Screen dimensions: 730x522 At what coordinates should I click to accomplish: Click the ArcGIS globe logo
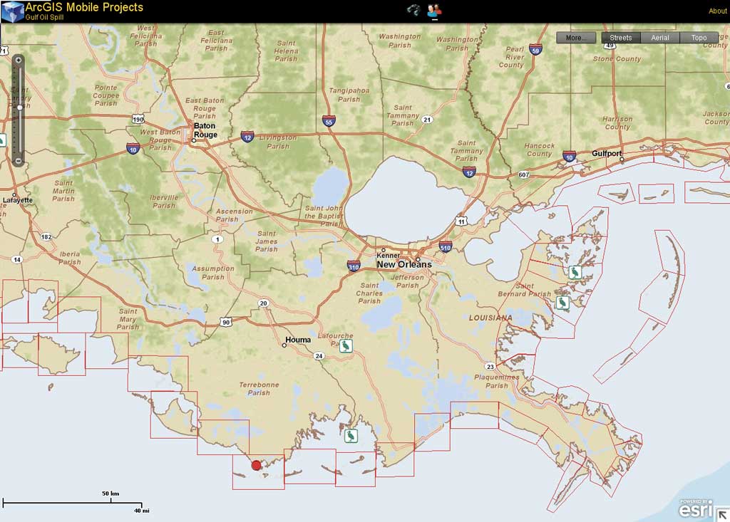[x=13, y=11]
